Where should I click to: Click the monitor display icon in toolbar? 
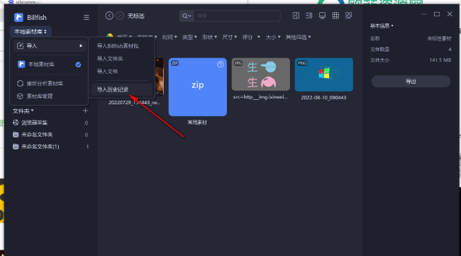coord(322,16)
